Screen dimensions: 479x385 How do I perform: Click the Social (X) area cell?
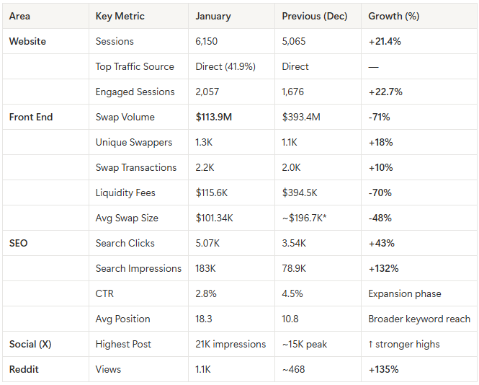[30, 344]
